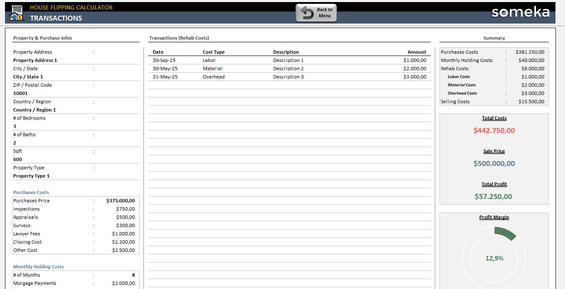Viewport: 565px width, 289px height.
Task: Edit the Property Type 1 field
Action: (31, 176)
